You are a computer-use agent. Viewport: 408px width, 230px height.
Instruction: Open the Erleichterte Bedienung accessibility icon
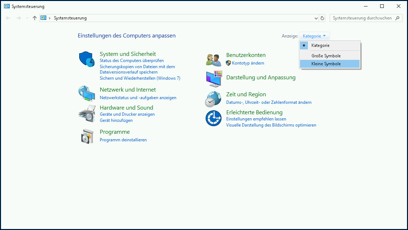click(x=213, y=118)
